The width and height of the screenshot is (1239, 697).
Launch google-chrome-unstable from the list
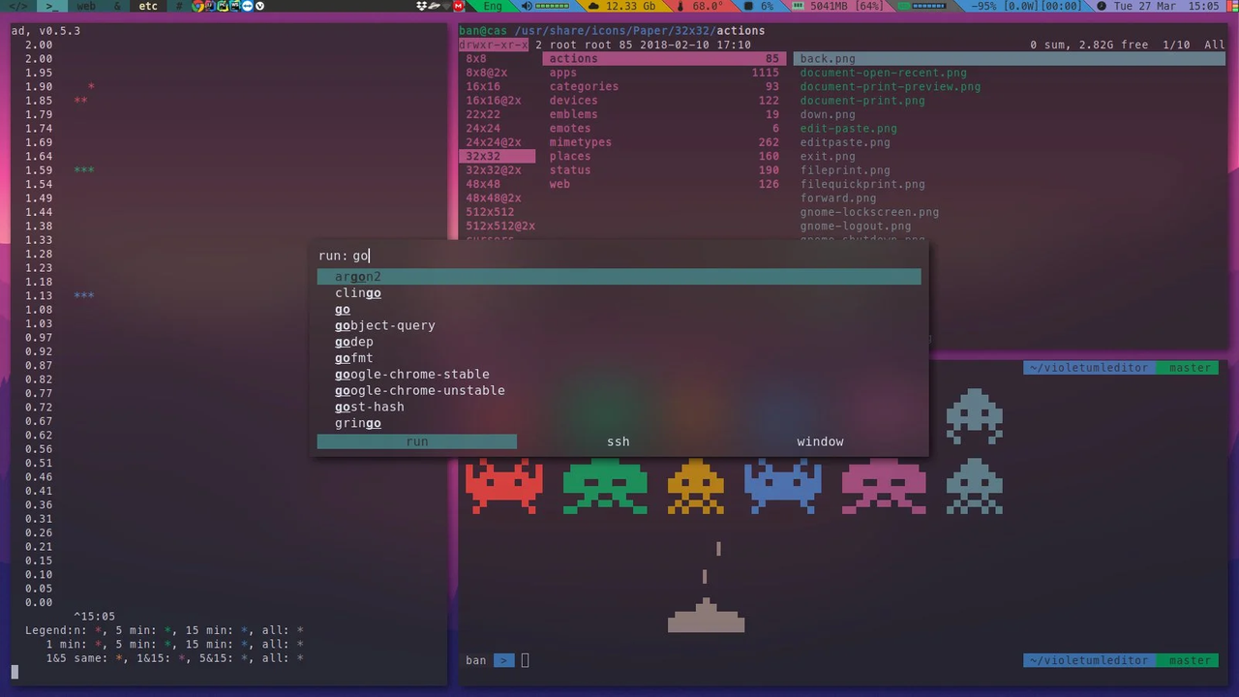619,391
